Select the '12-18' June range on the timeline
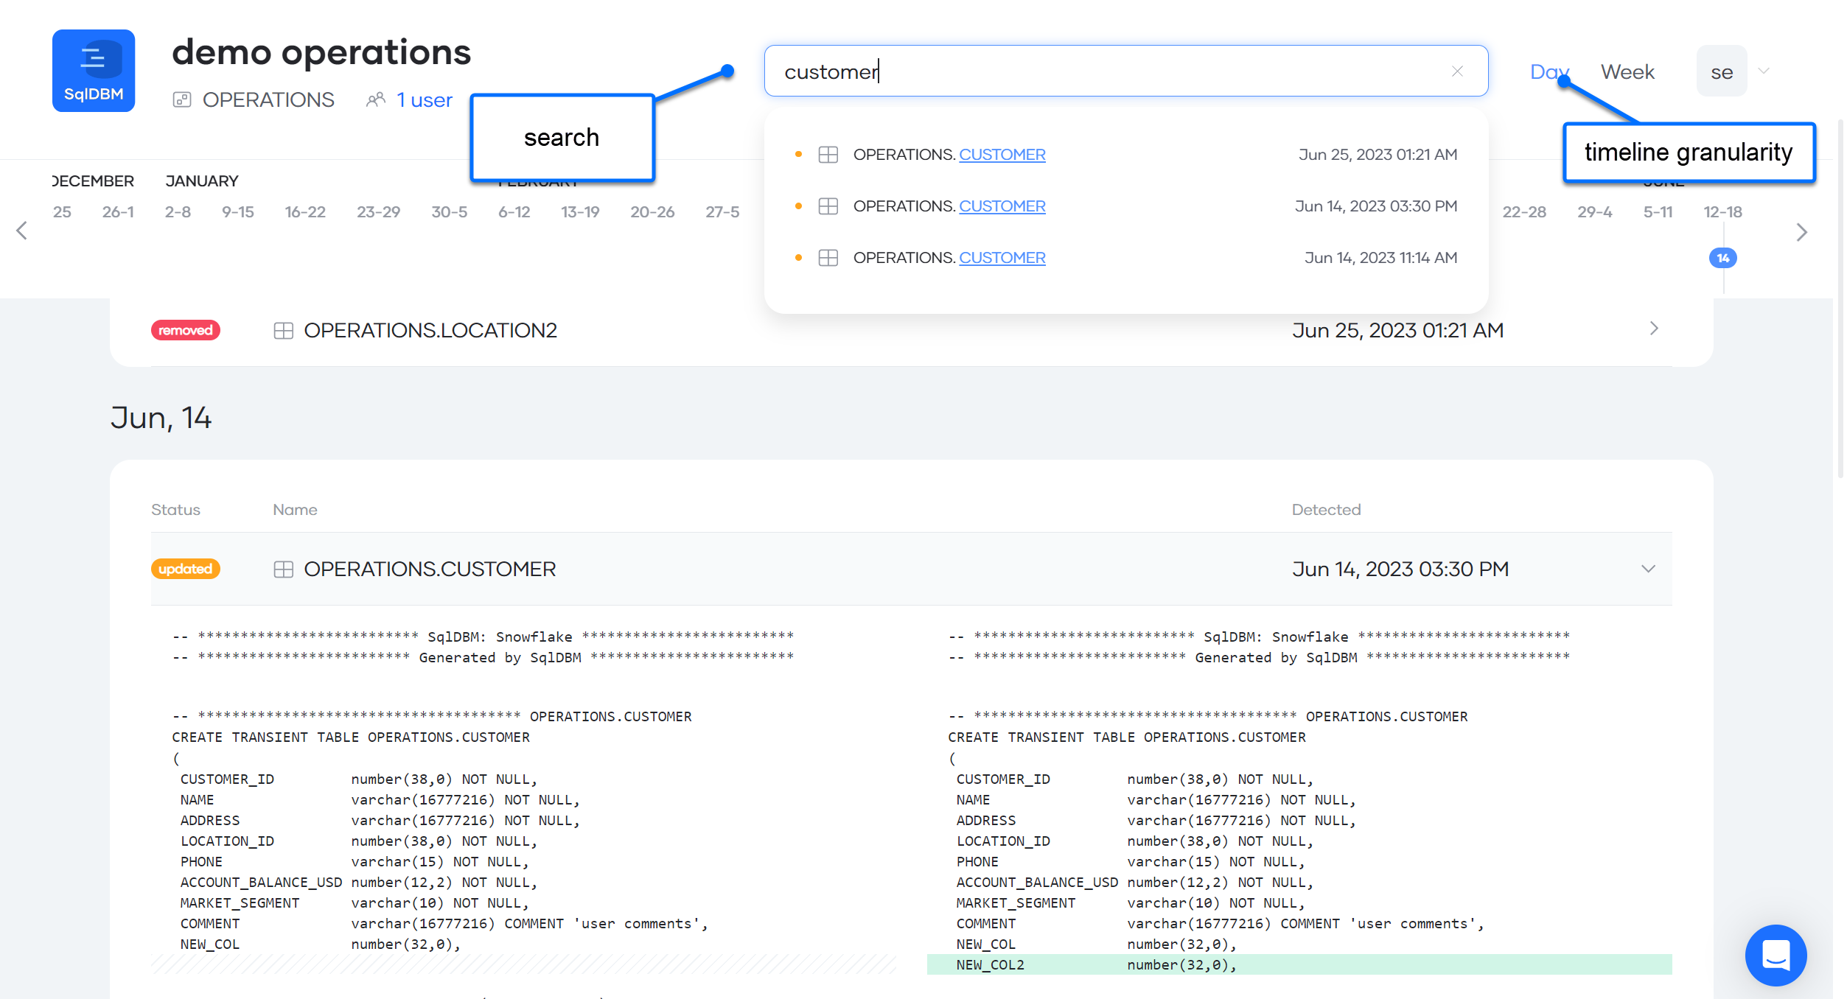The height and width of the screenshot is (999, 1847). click(x=1722, y=211)
